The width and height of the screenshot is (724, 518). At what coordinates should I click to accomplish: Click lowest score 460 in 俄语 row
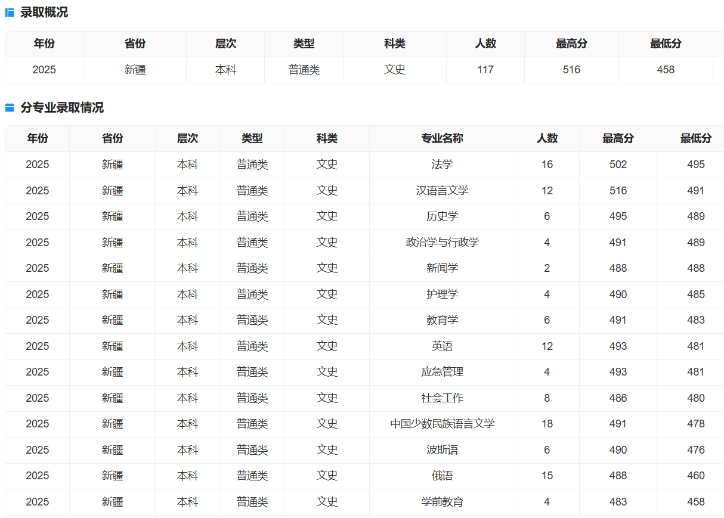coord(696,476)
